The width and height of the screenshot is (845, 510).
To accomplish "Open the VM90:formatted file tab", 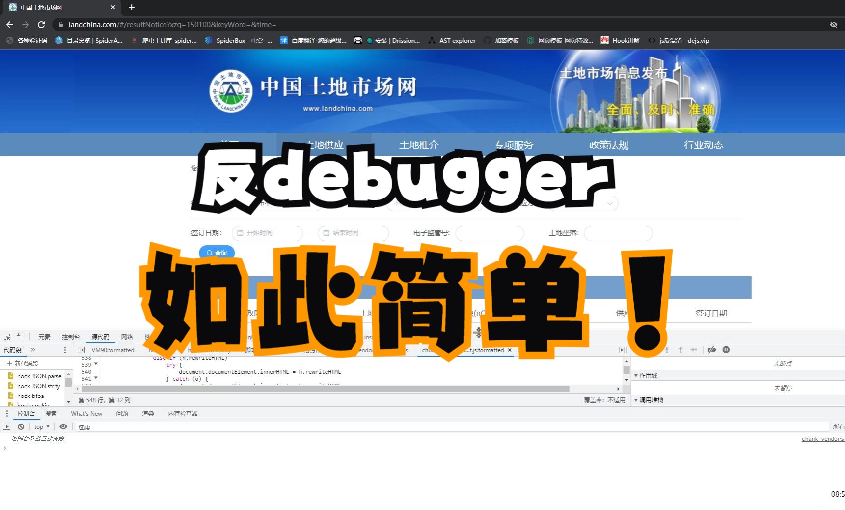I will coord(113,350).
